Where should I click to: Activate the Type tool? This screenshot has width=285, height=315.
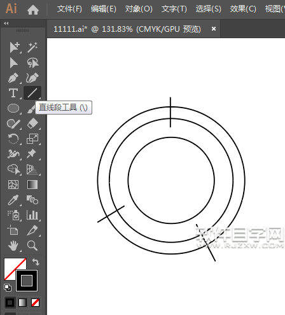(13, 93)
